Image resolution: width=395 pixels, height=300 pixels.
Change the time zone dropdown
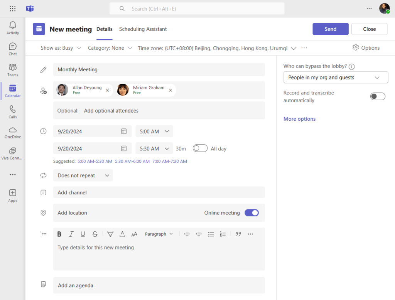click(217, 48)
